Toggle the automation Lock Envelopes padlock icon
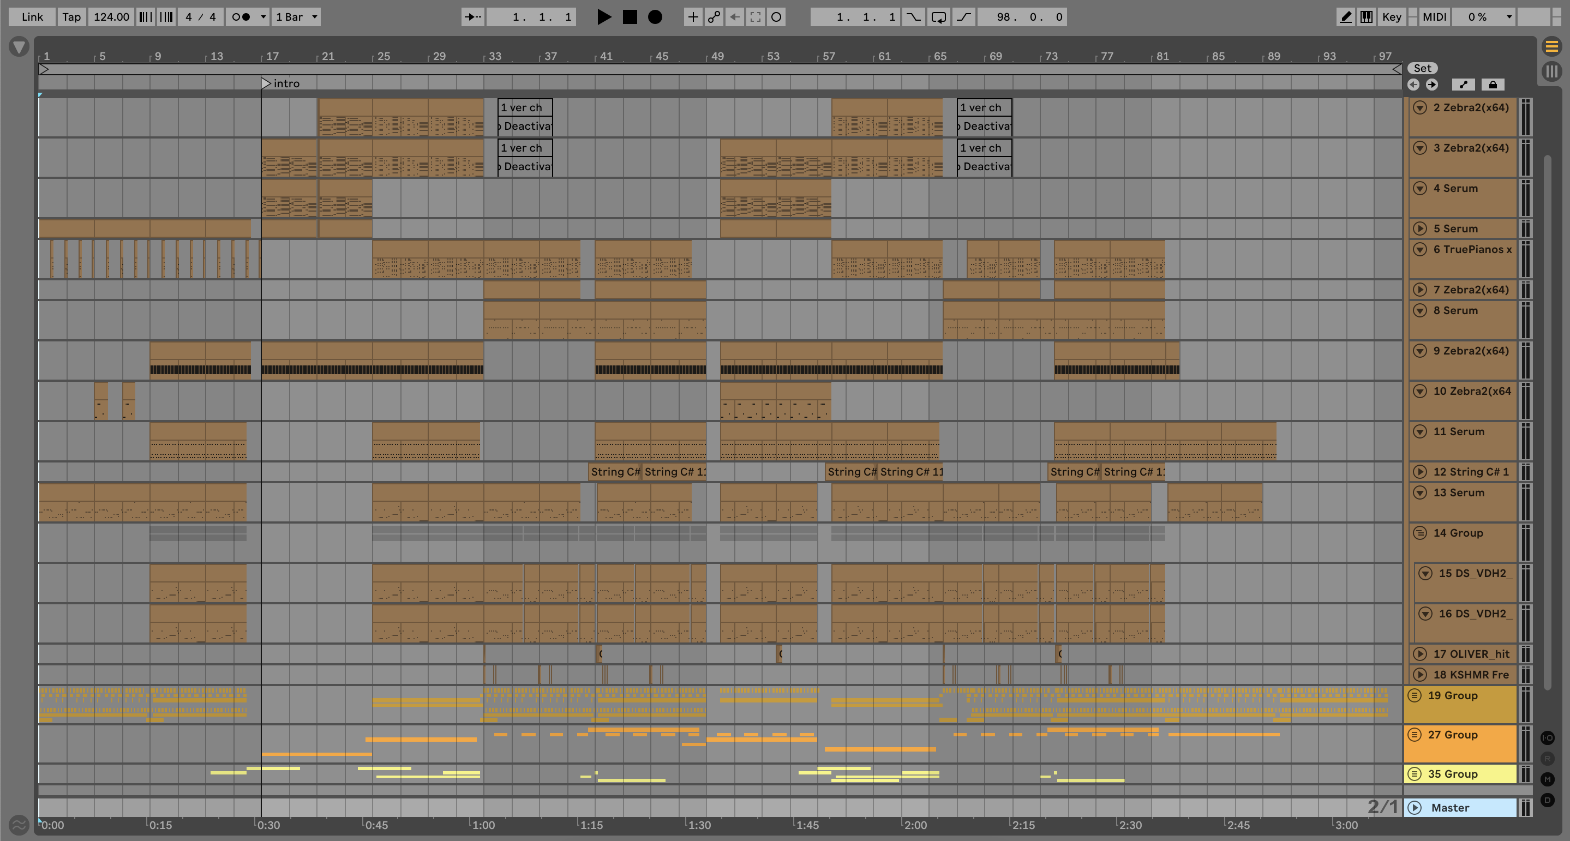The height and width of the screenshot is (841, 1570). pos(1493,85)
